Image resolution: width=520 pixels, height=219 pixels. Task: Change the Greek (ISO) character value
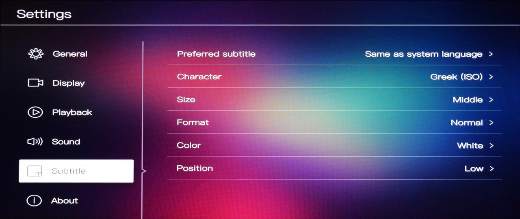[456, 77]
